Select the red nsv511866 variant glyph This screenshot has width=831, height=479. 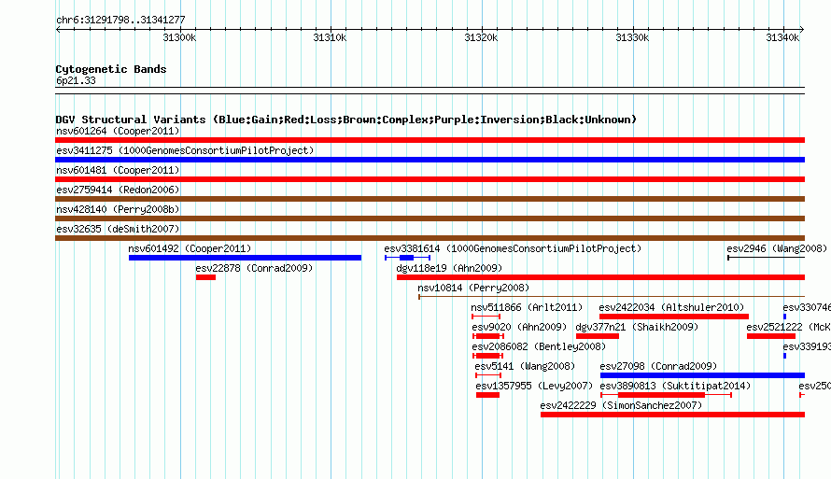point(486,317)
